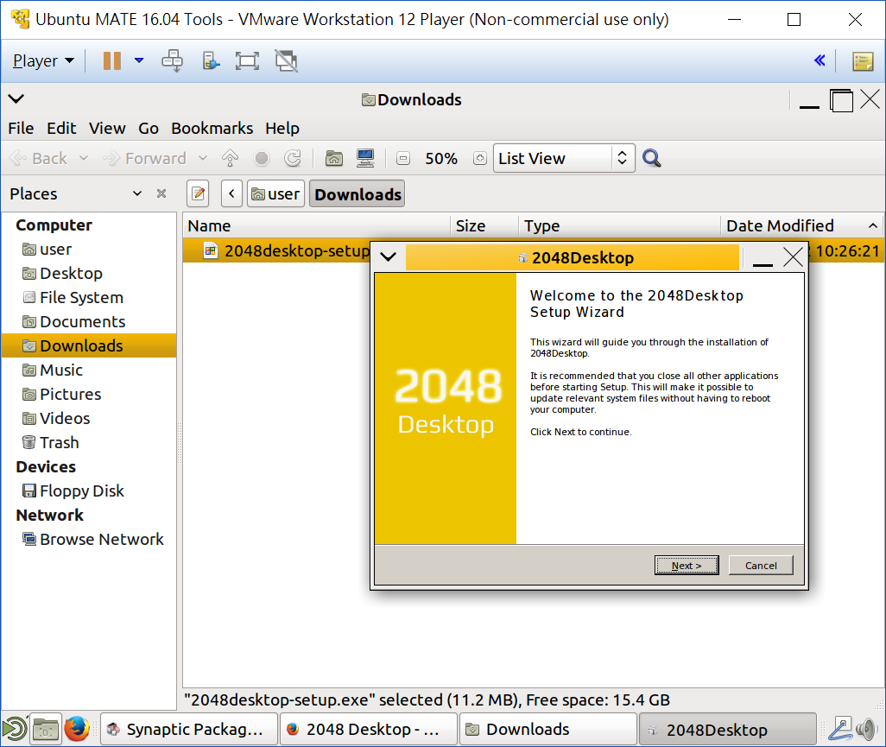Select Videos in Places sidebar

[89, 419]
